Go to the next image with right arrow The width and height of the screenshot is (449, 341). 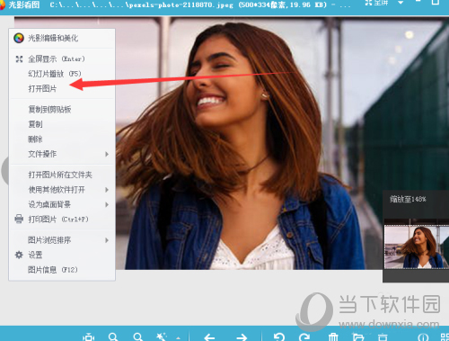tap(242, 337)
